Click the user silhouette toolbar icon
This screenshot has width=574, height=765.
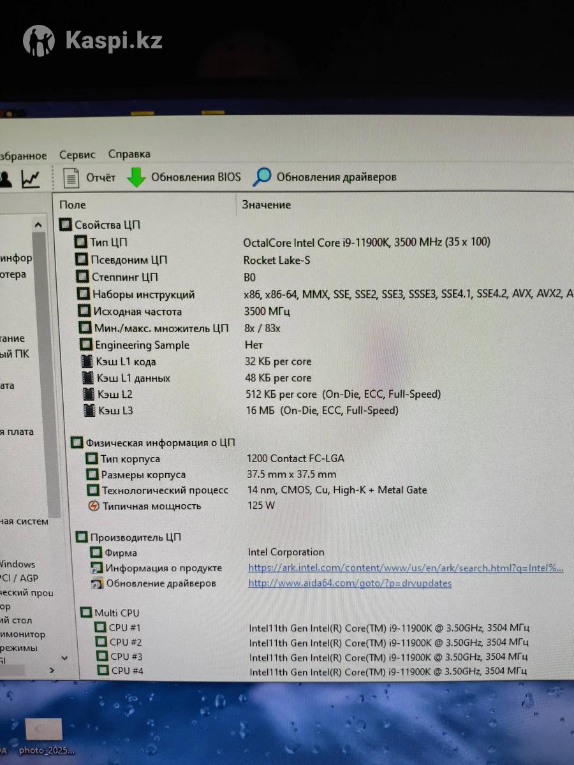coord(5,179)
